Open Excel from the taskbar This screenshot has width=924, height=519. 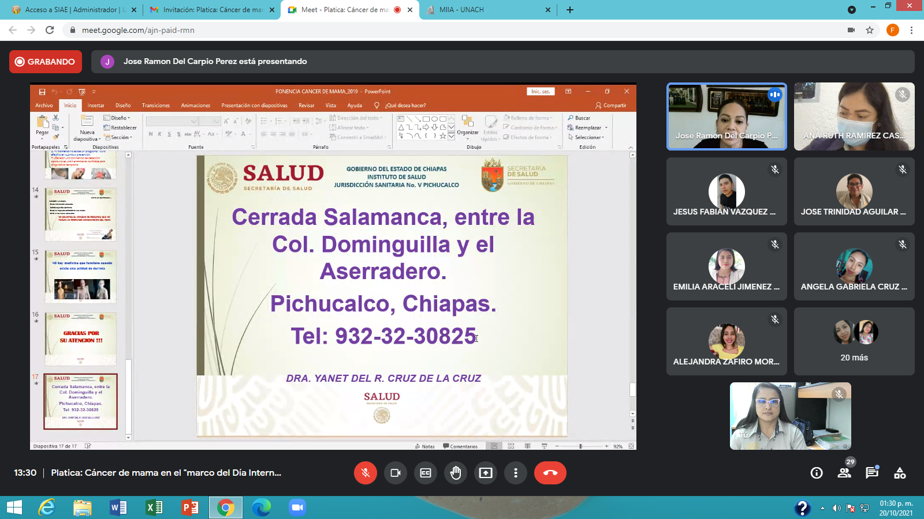[x=154, y=507]
